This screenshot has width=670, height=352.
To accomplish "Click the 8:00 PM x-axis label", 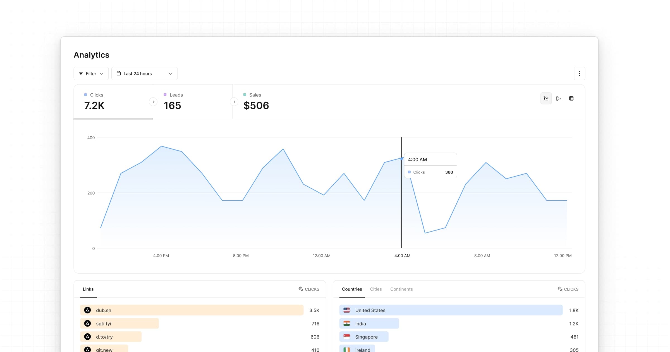I will pyautogui.click(x=241, y=256).
